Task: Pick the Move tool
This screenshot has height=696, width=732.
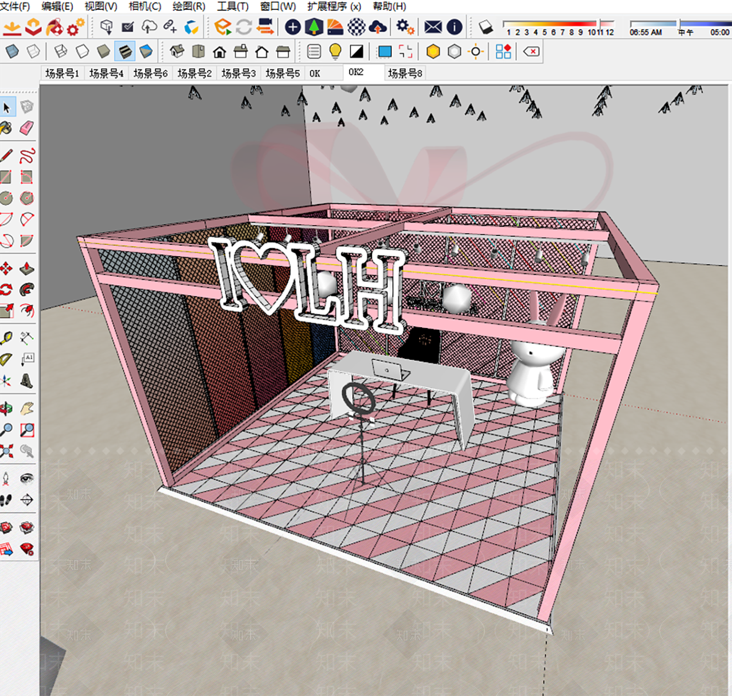Action: pos(6,268)
